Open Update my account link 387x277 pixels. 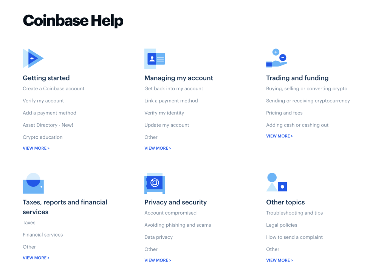pyautogui.click(x=167, y=125)
